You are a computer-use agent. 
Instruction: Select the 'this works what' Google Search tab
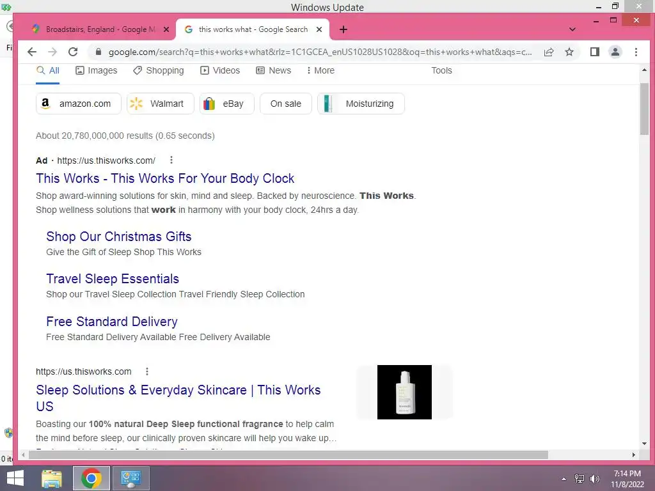(x=252, y=29)
